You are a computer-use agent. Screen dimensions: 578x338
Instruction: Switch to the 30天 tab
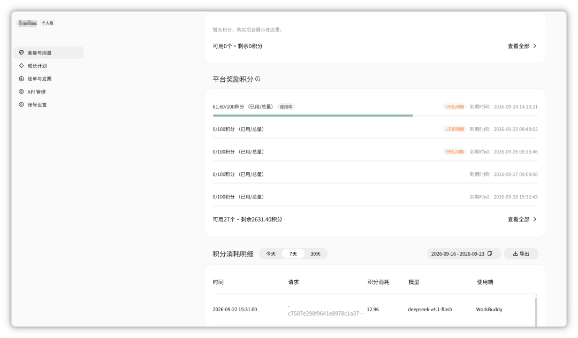pos(316,253)
